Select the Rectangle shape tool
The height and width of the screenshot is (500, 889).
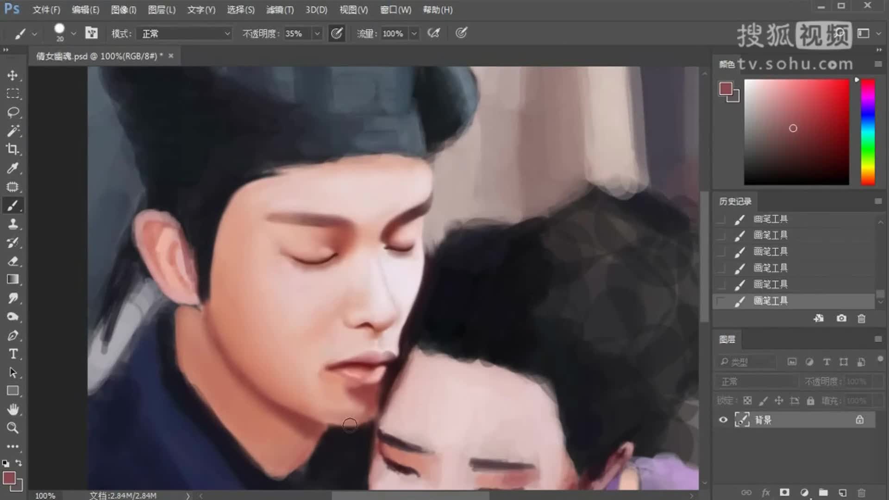[x=13, y=391]
